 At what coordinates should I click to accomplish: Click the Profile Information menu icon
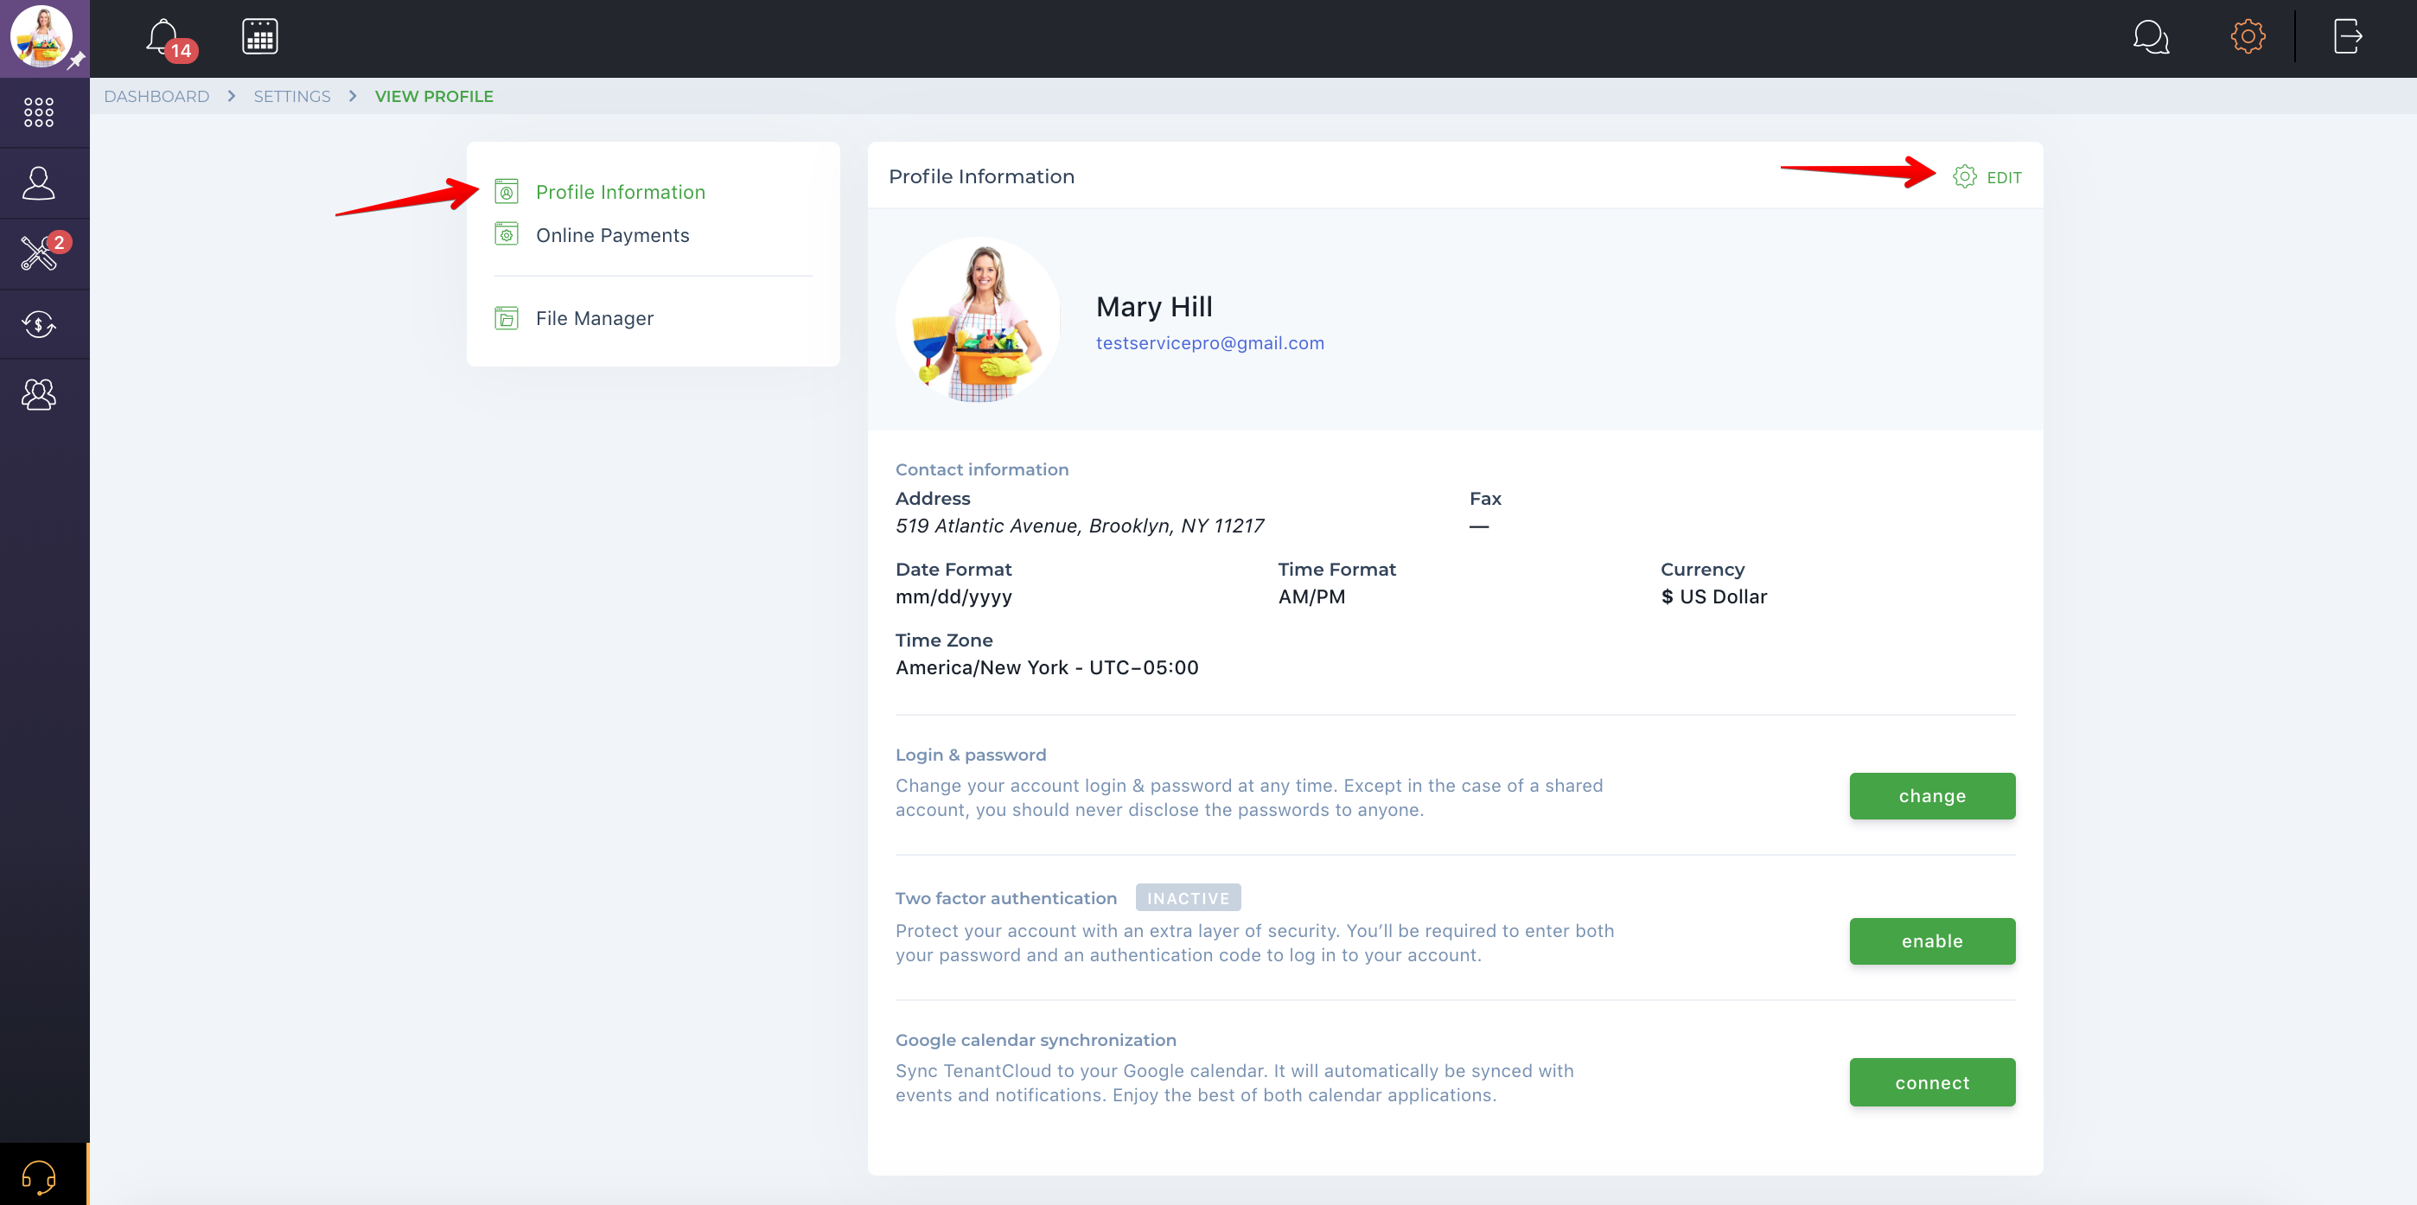(506, 193)
